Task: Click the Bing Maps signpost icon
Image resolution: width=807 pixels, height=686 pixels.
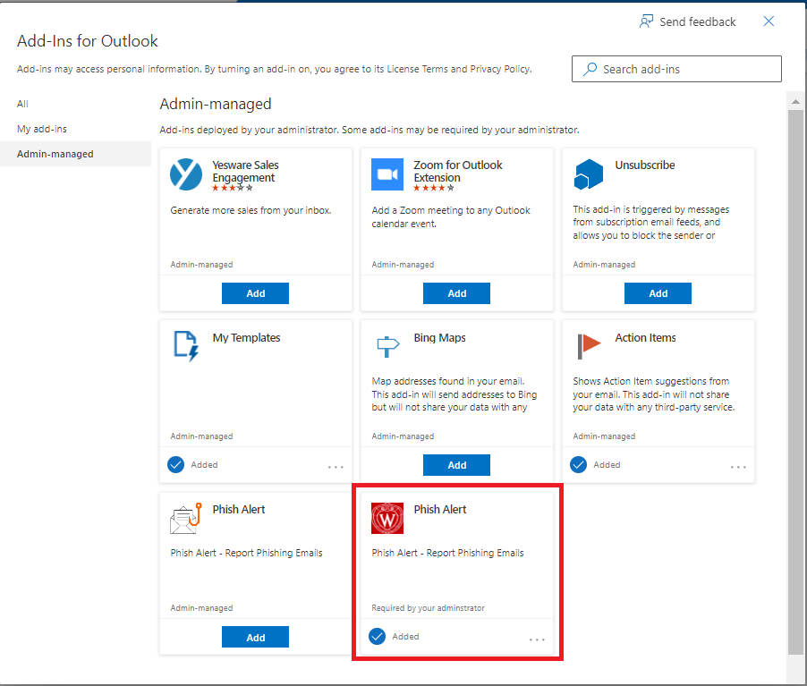Action: coord(387,346)
